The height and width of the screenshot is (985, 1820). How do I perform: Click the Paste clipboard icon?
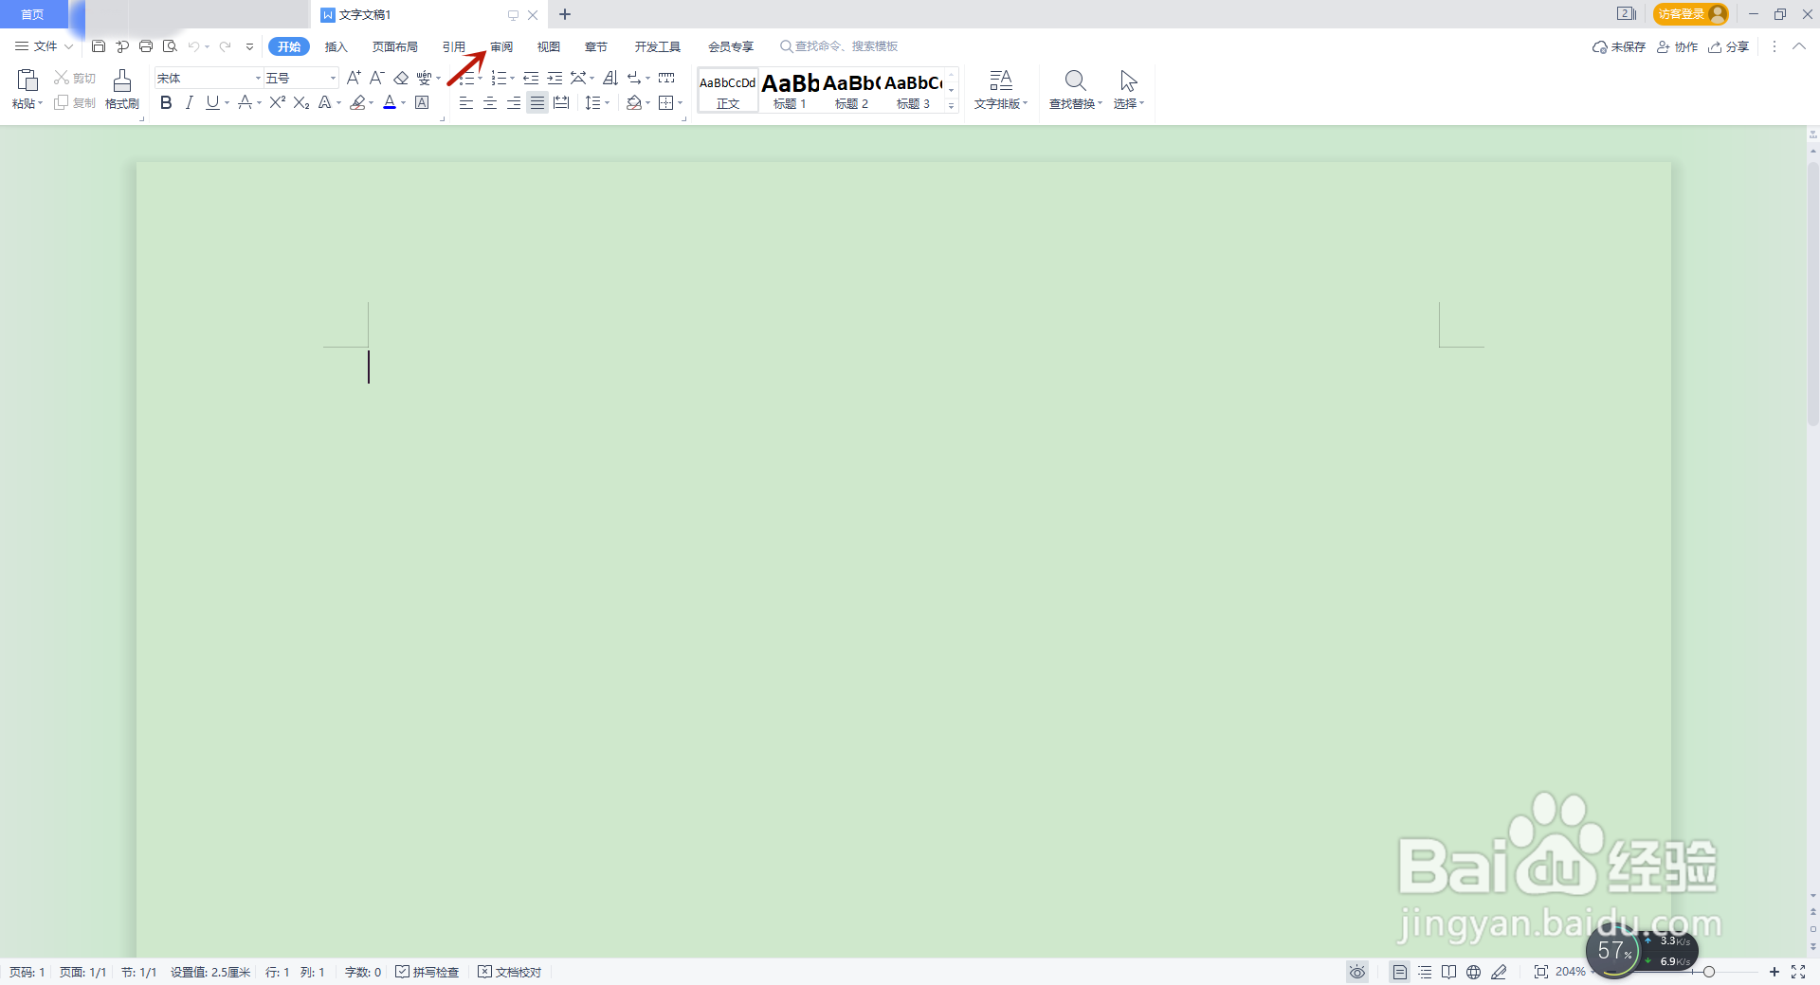[x=27, y=80]
